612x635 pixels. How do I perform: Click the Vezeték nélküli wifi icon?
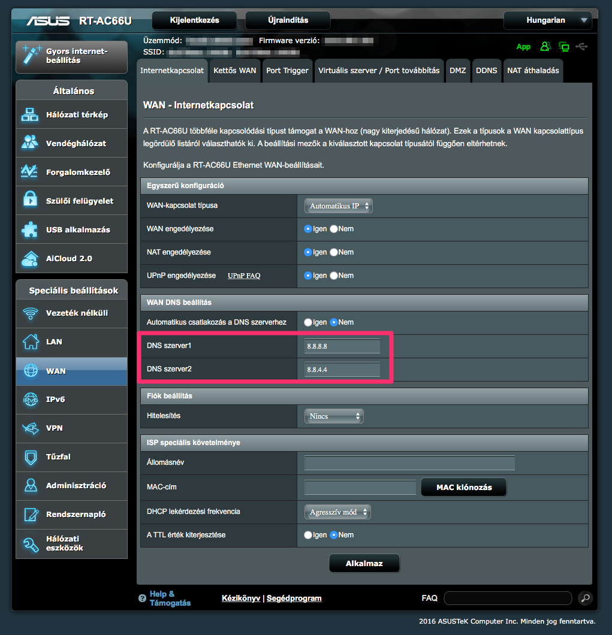coord(30,313)
